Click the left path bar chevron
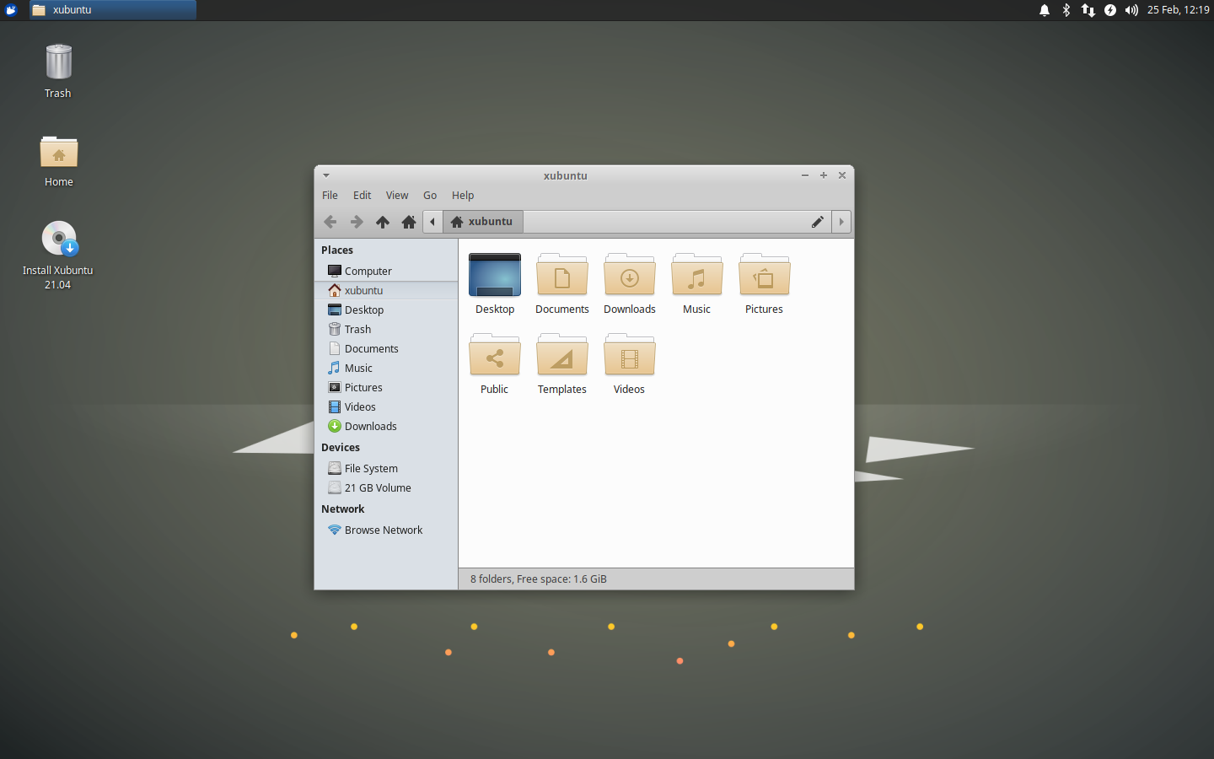Viewport: 1214px width, 759px height. 432,221
